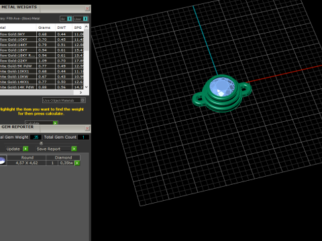
Task: Click the 4.57 X 4.62 size cell
Action: (27, 163)
